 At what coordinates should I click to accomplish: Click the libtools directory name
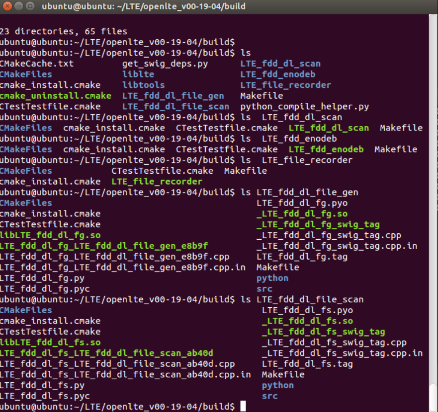click(x=143, y=85)
